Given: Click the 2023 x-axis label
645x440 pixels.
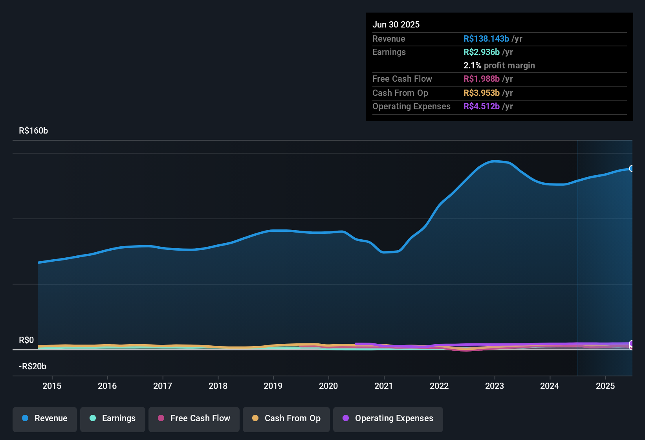Looking at the screenshot, I should pyautogui.click(x=495, y=386).
